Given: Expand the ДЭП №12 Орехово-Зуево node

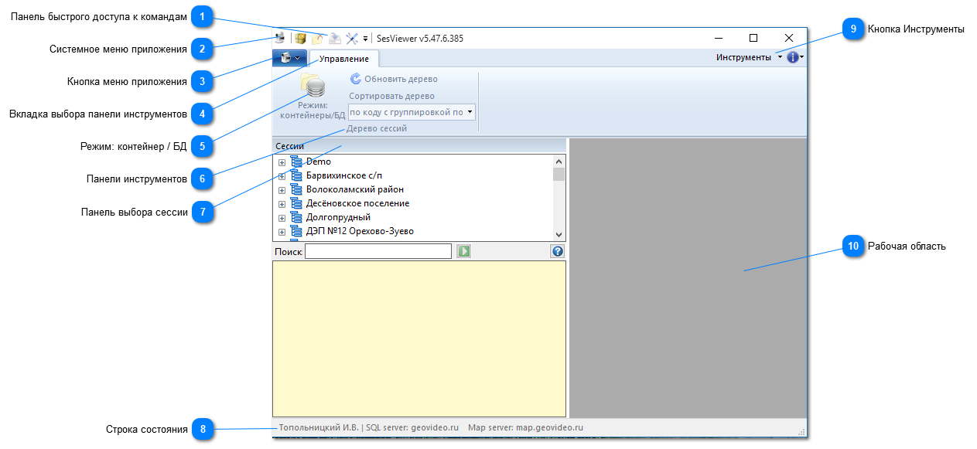Looking at the screenshot, I should point(282,232).
